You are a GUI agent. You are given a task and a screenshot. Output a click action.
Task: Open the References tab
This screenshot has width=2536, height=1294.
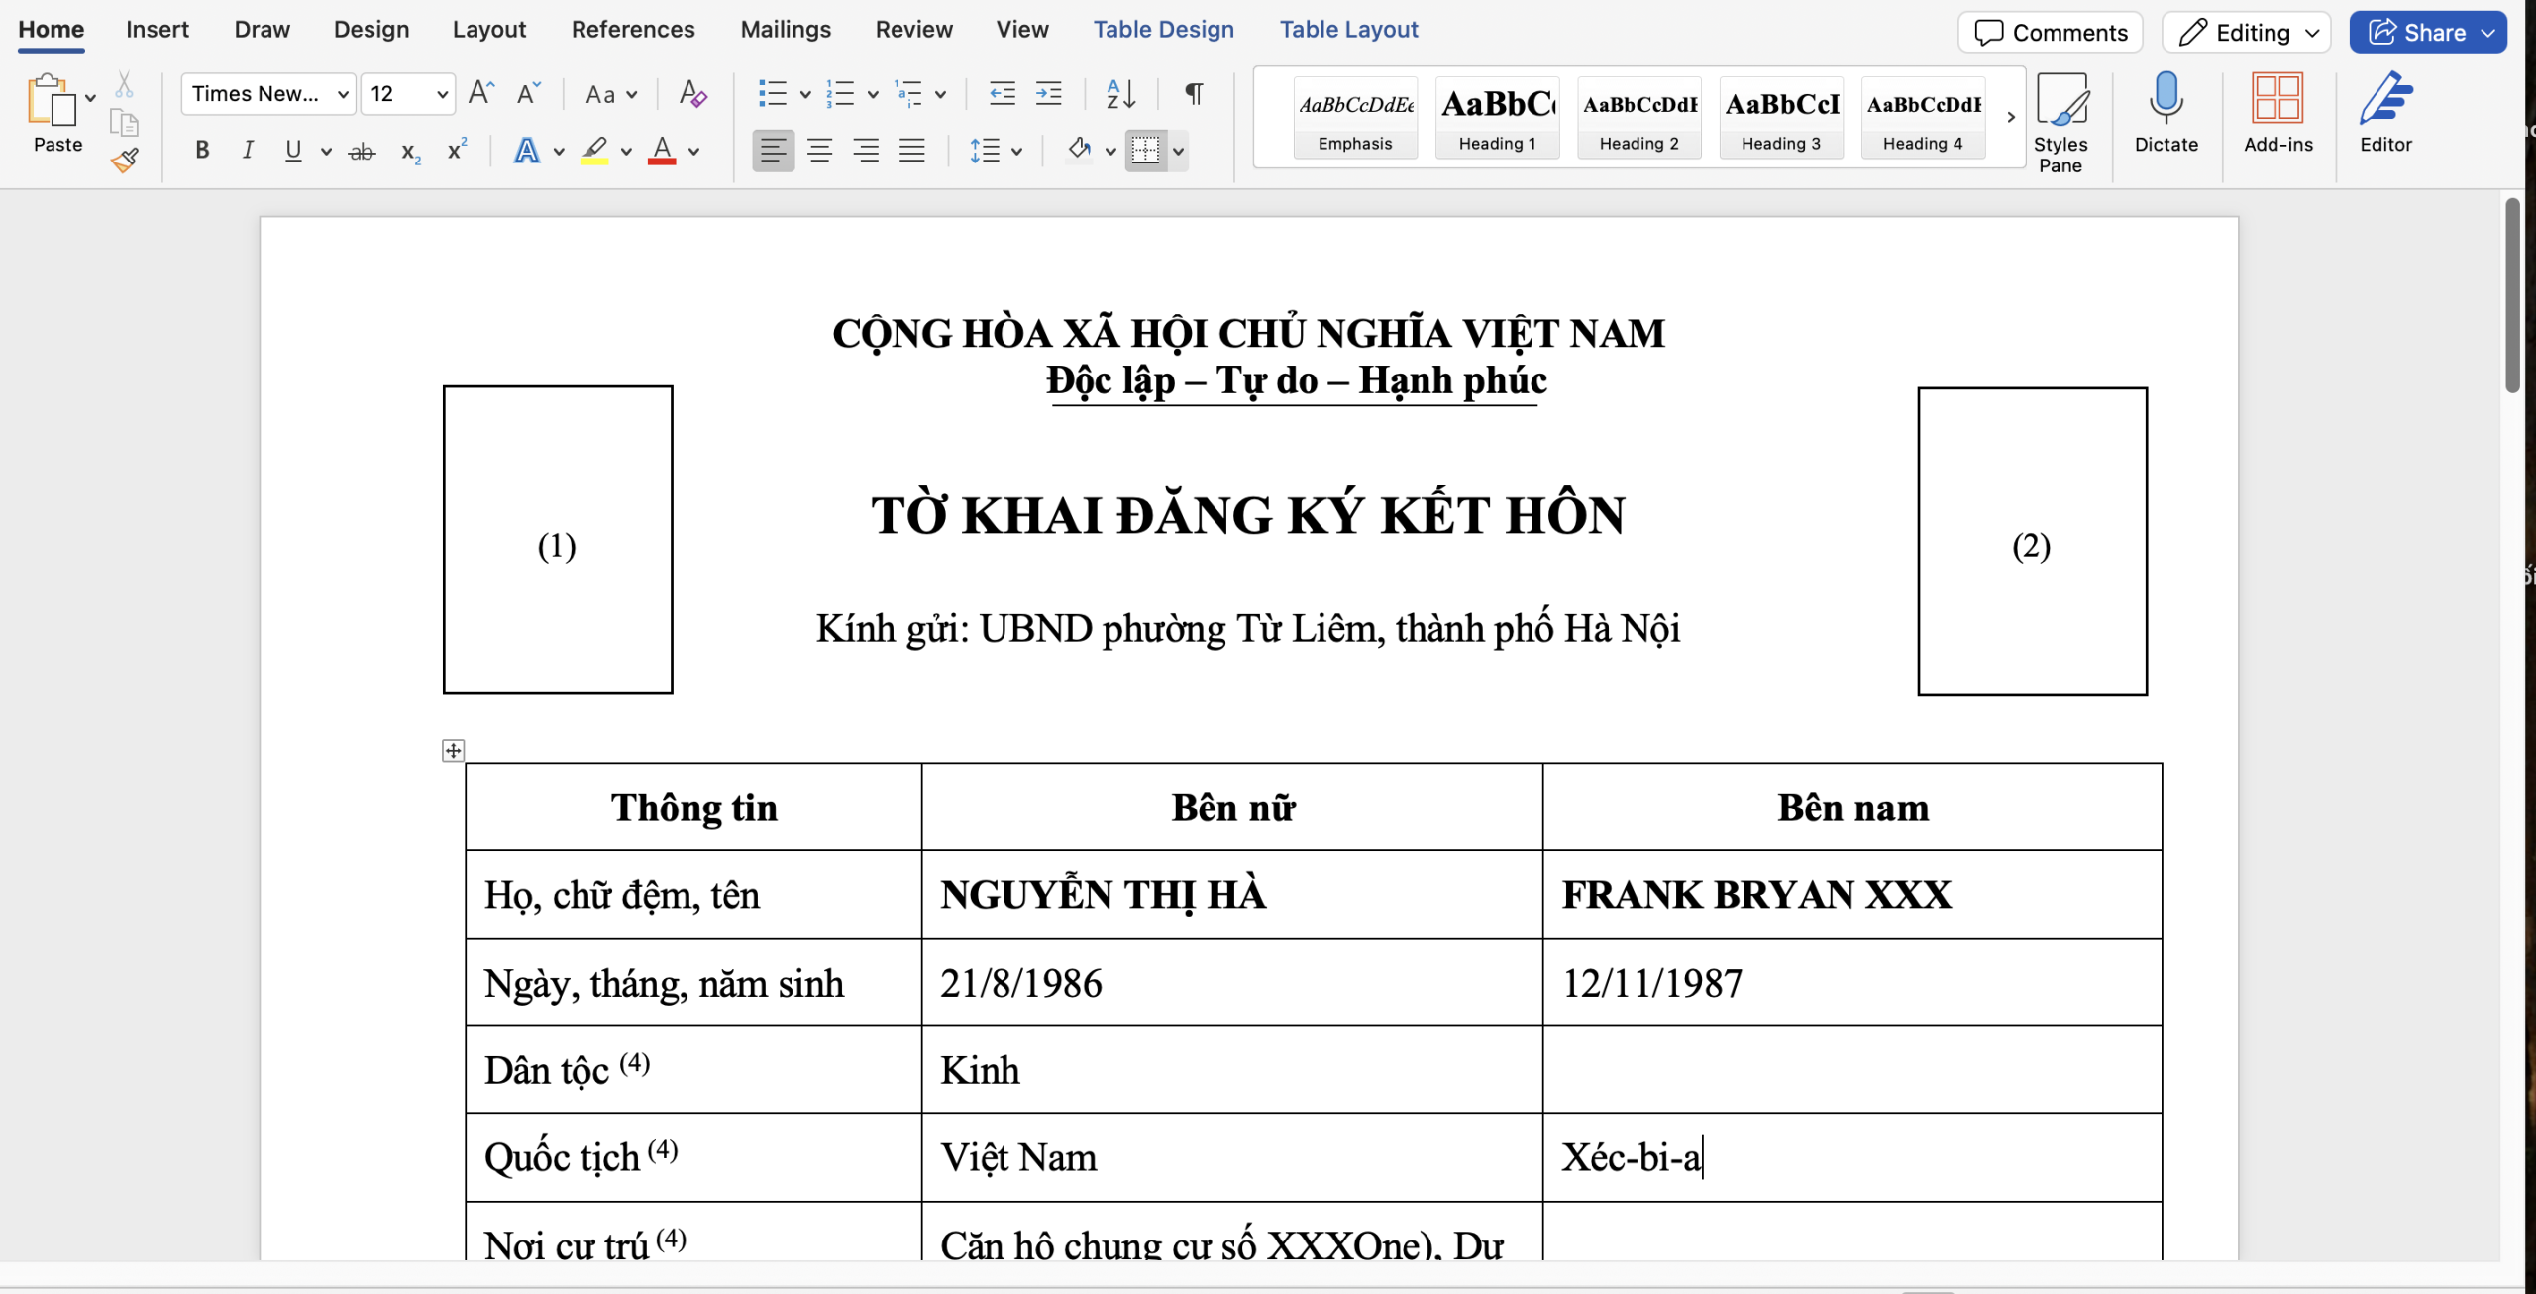(633, 30)
